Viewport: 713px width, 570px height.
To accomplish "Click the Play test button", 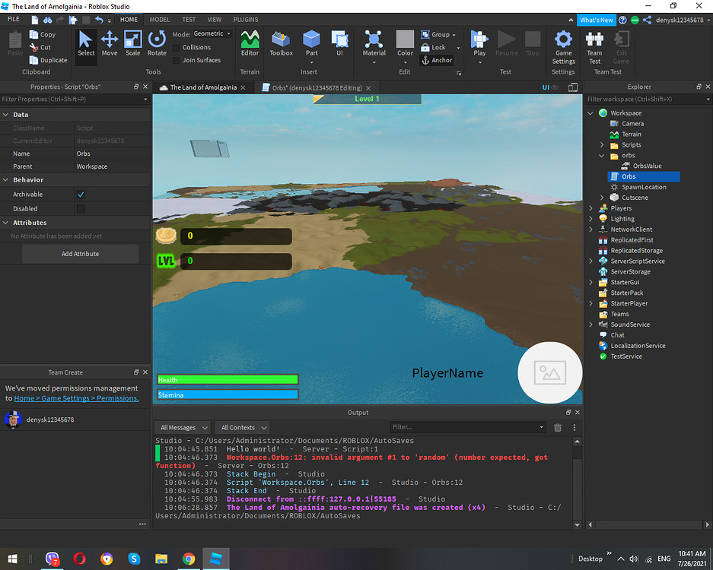I will [479, 43].
